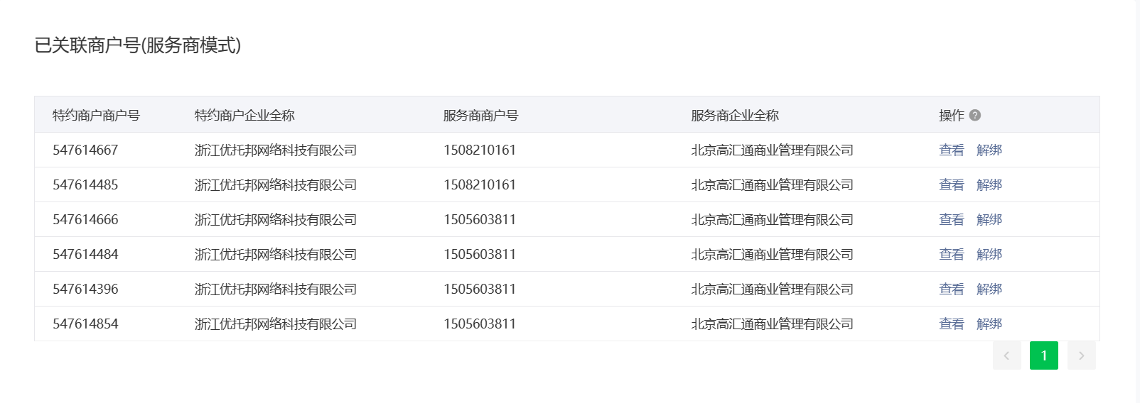Unbind merchant 547614667
1140x403 pixels.
pyautogui.click(x=989, y=150)
